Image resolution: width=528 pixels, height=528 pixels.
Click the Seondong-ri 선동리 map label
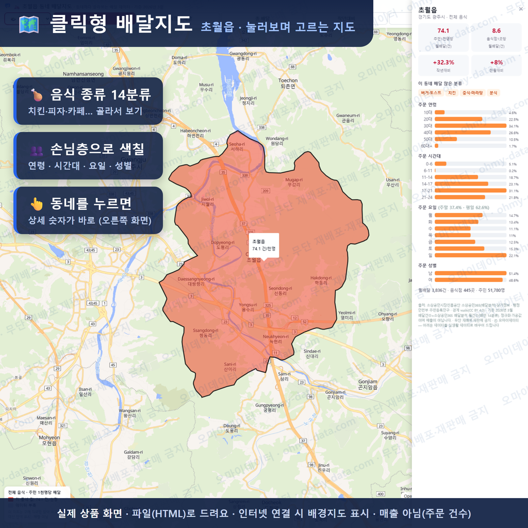pyautogui.click(x=280, y=291)
